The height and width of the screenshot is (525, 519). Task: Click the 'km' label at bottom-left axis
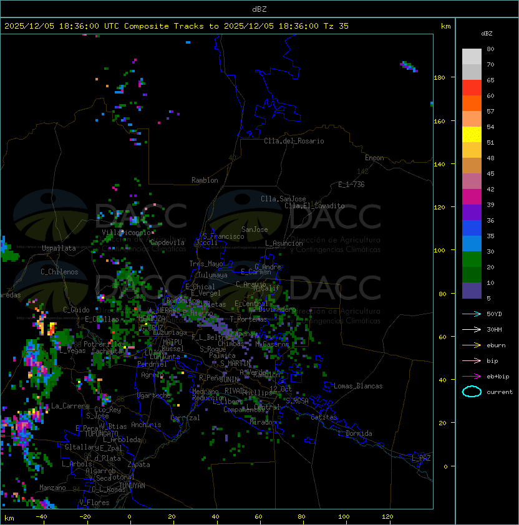9,518
